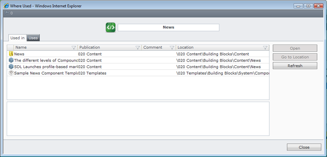
Task: Click the News title text field
Action: click(x=168, y=27)
